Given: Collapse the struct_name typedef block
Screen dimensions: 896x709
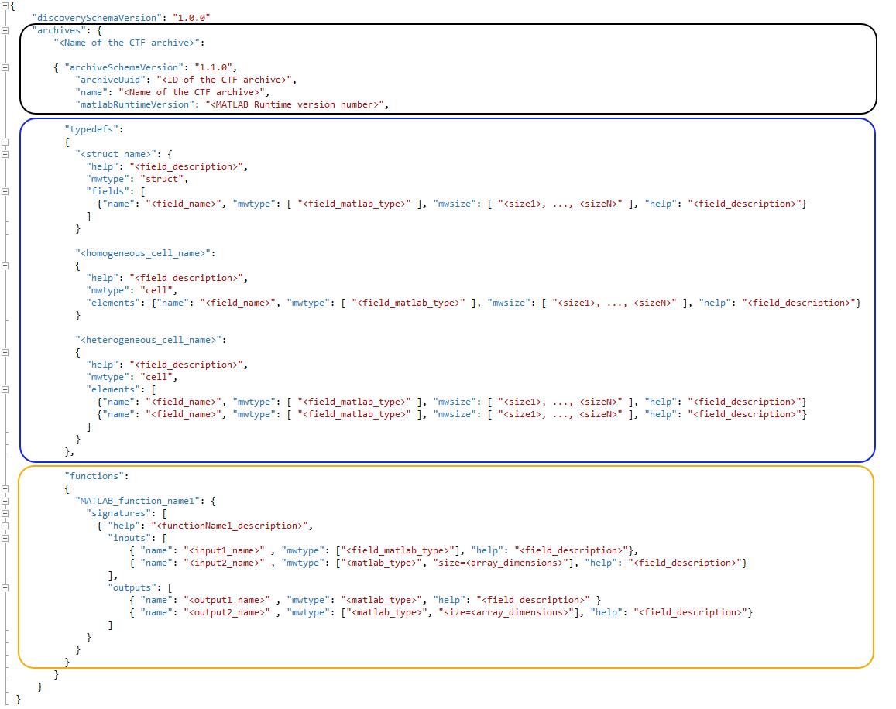Looking at the screenshot, I should pyautogui.click(x=5, y=154).
